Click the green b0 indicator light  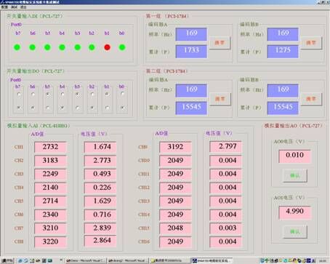(122, 47)
